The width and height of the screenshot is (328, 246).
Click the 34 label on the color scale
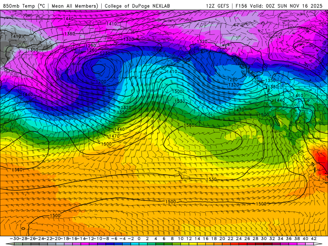coord(280,239)
